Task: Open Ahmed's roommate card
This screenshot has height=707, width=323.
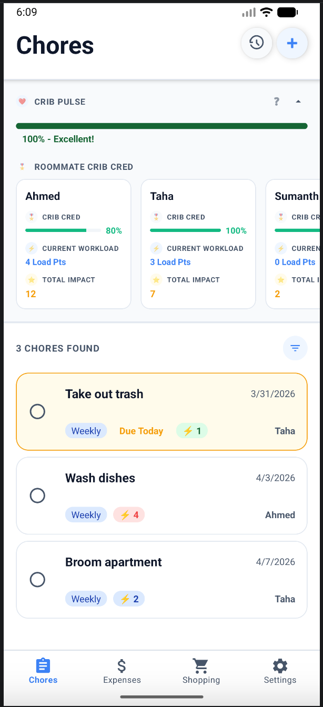Action: (74, 244)
